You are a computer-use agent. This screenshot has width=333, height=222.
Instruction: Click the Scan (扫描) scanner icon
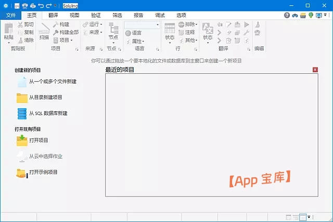[44, 28]
